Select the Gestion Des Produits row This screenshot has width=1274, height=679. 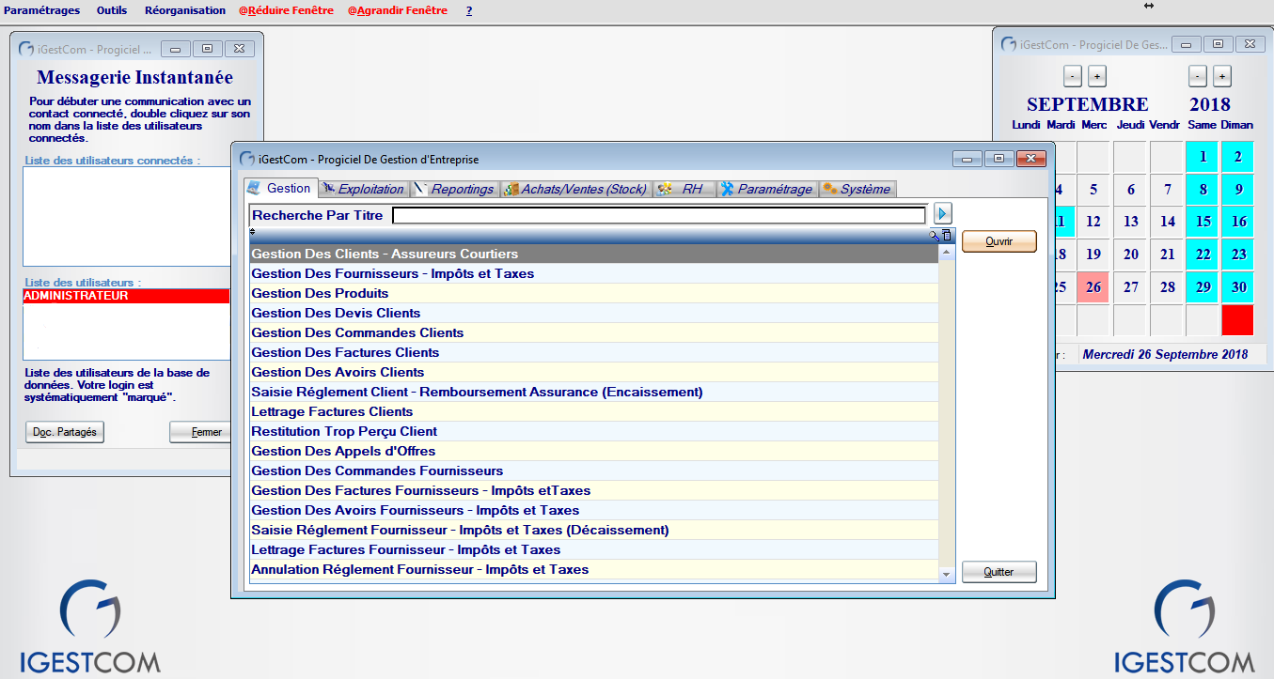pyautogui.click(x=593, y=293)
